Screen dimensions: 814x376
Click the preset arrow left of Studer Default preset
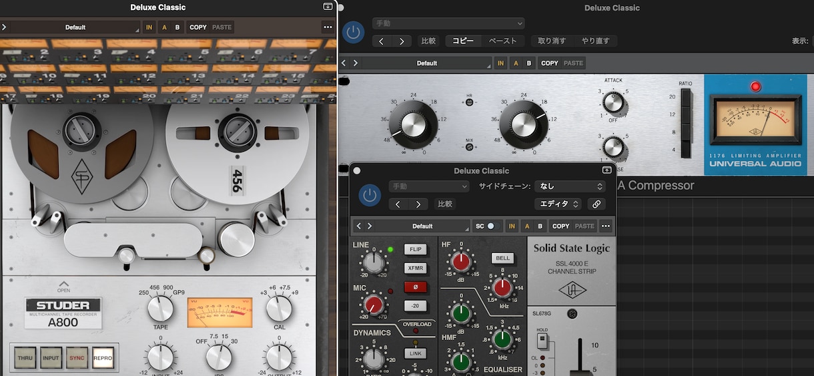(x=4, y=27)
